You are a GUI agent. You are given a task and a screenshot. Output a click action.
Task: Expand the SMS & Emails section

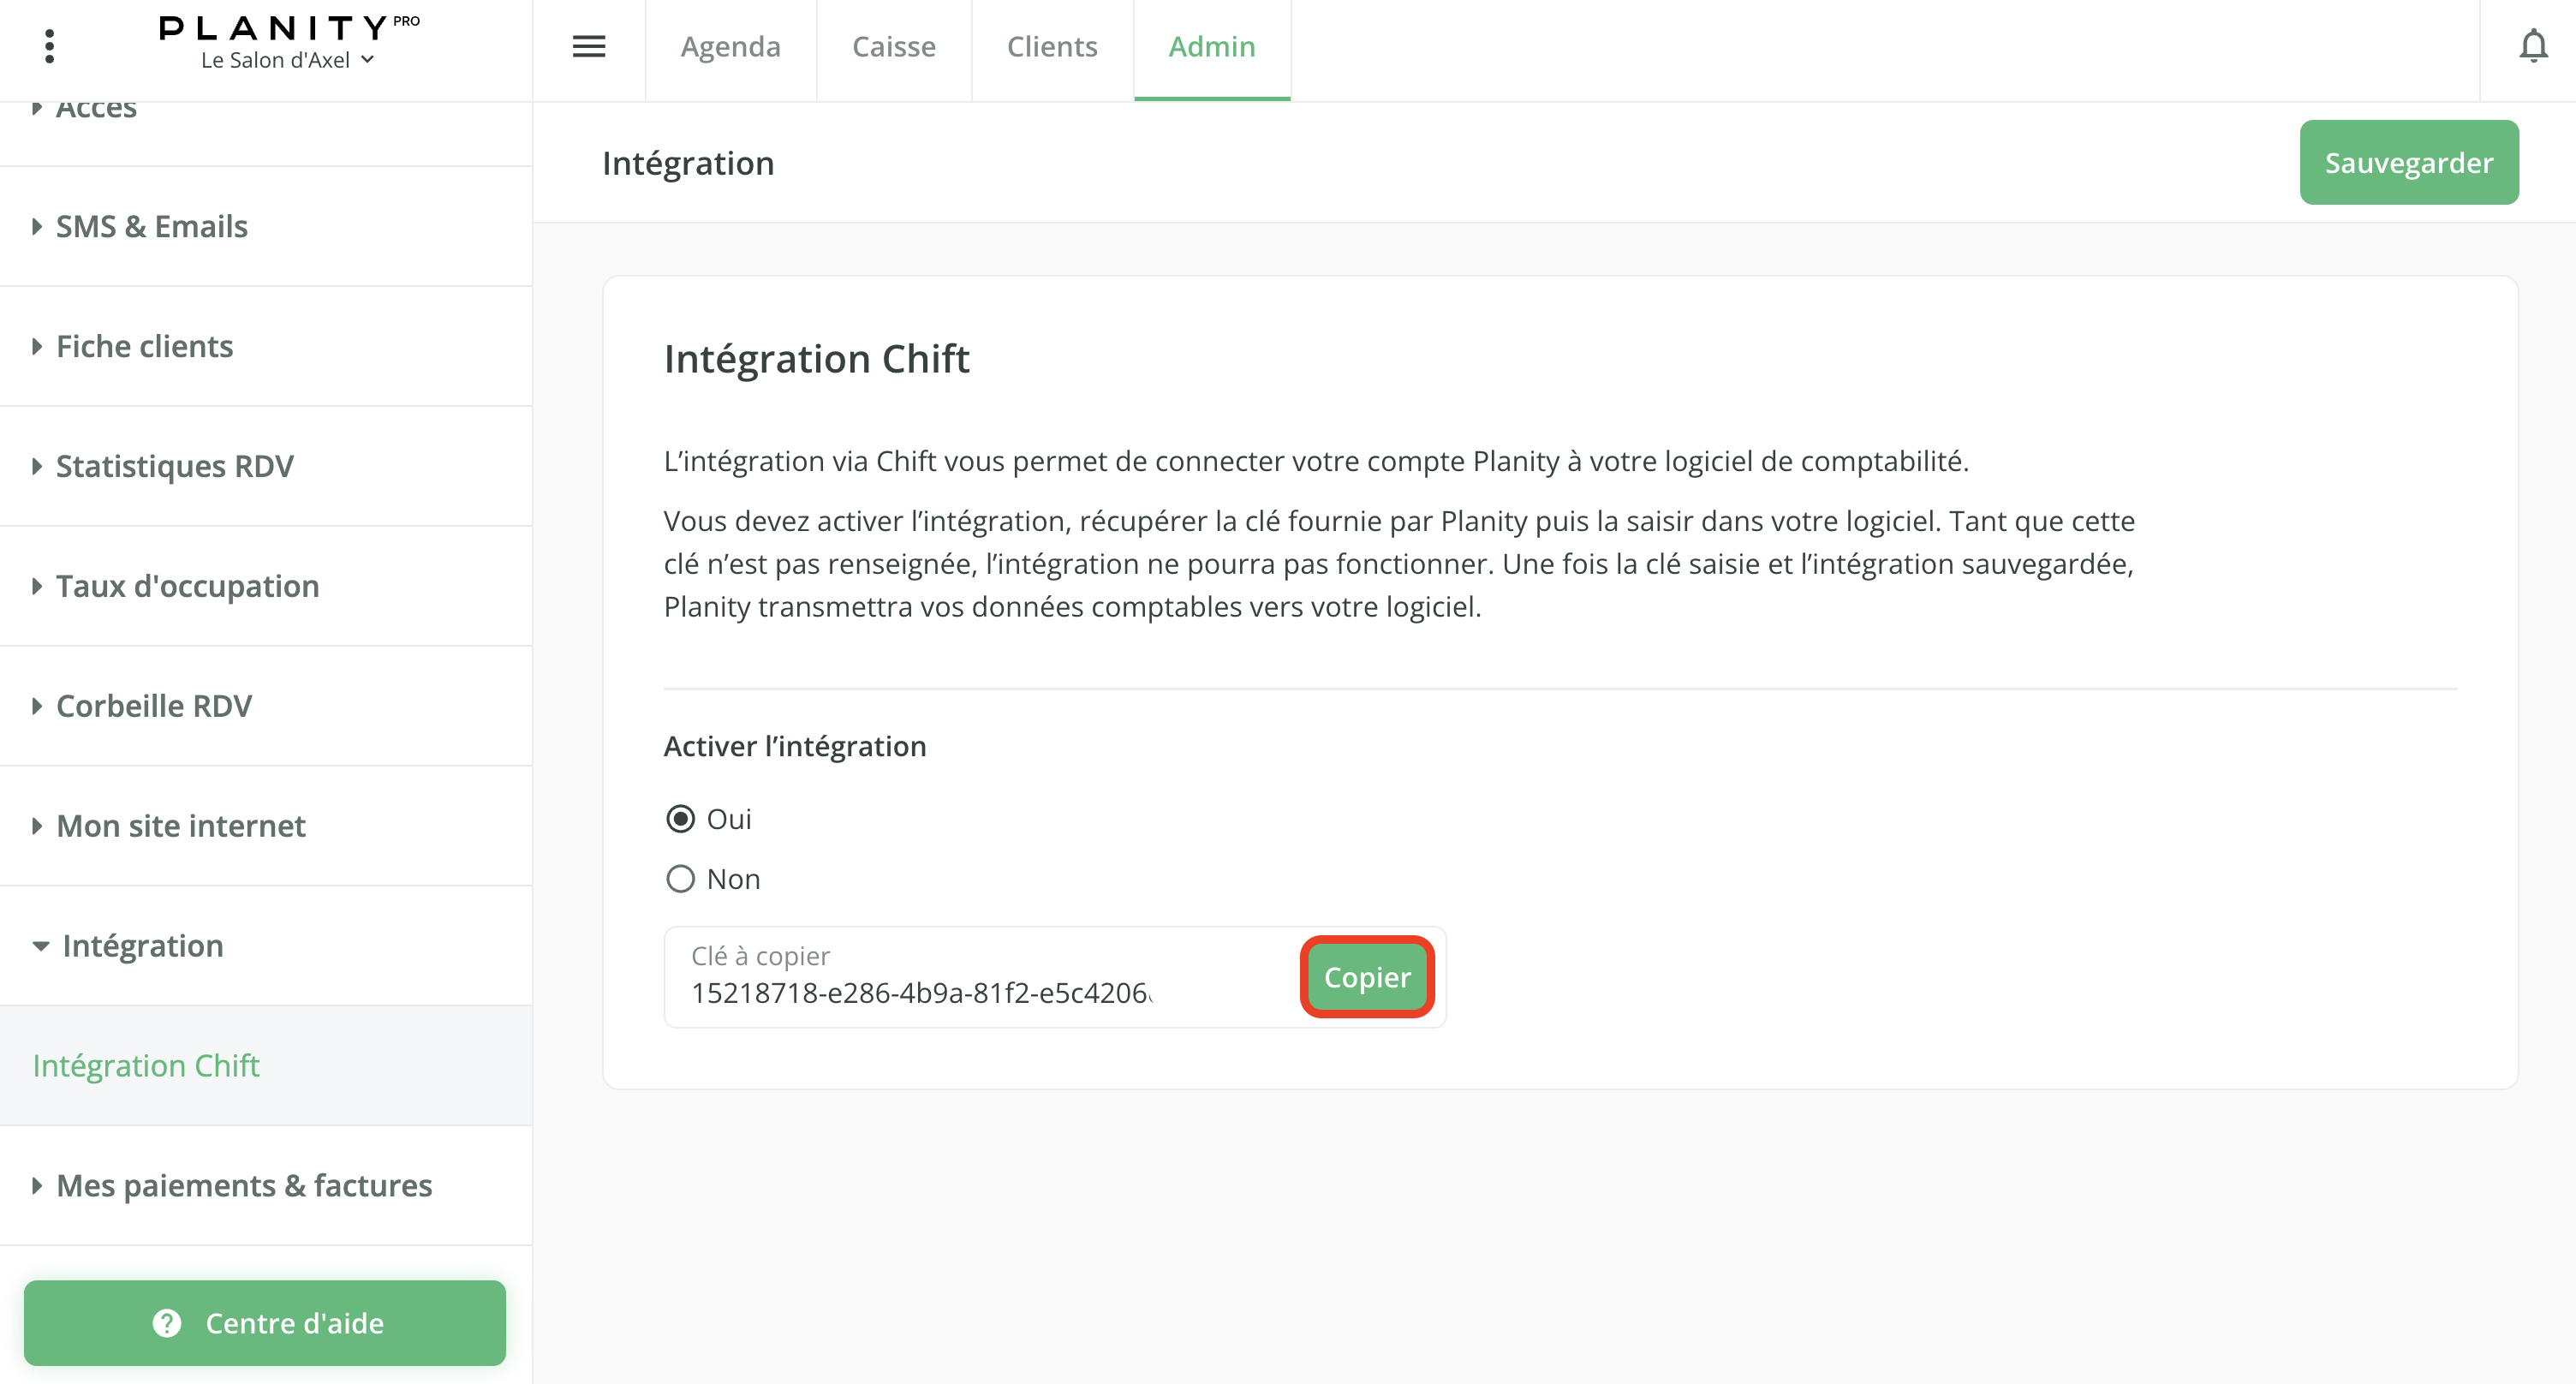click(x=151, y=227)
